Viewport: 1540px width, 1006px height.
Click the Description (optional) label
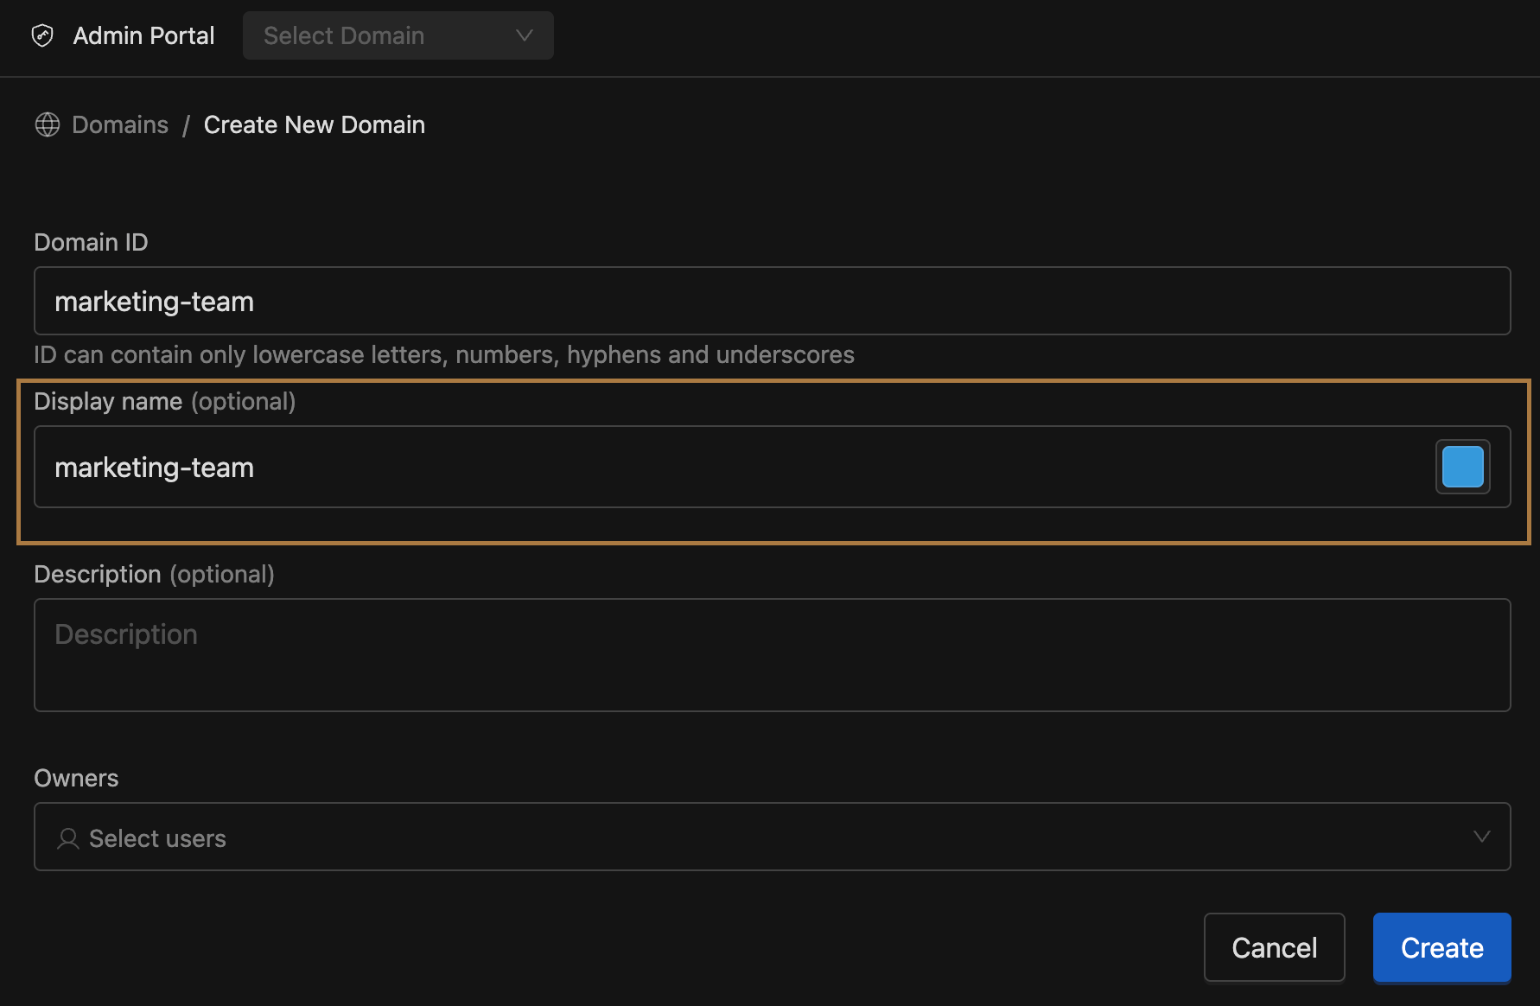[x=154, y=574]
